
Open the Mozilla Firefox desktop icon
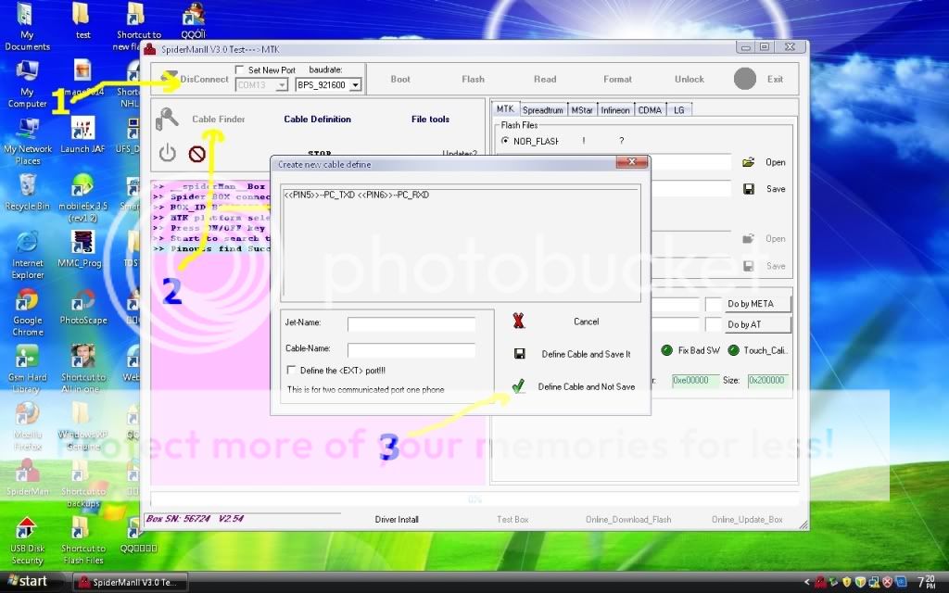click(27, 426)
